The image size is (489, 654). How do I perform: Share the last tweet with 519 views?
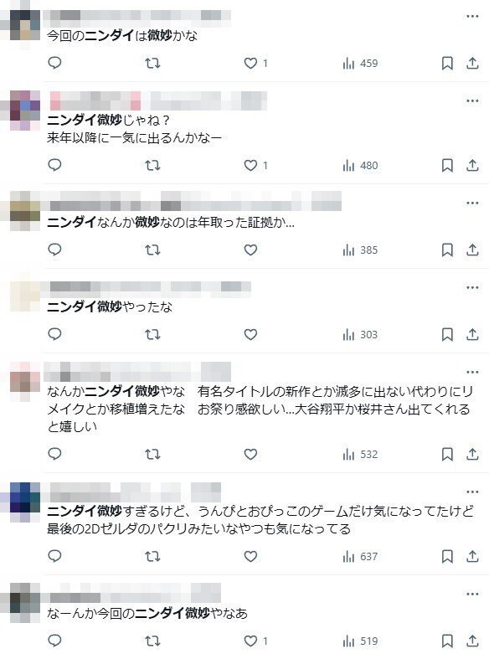point(472,641)
